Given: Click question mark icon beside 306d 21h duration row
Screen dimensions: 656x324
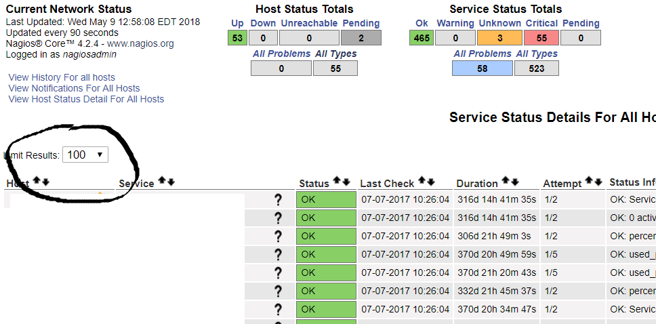Looking at the screenshot, I should [277, 236].
